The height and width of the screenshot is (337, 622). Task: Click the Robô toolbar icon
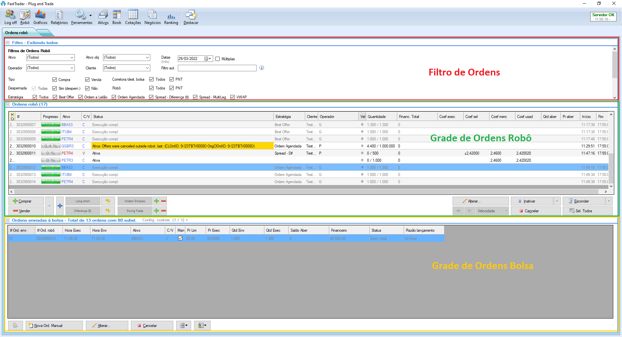point(25,17)
